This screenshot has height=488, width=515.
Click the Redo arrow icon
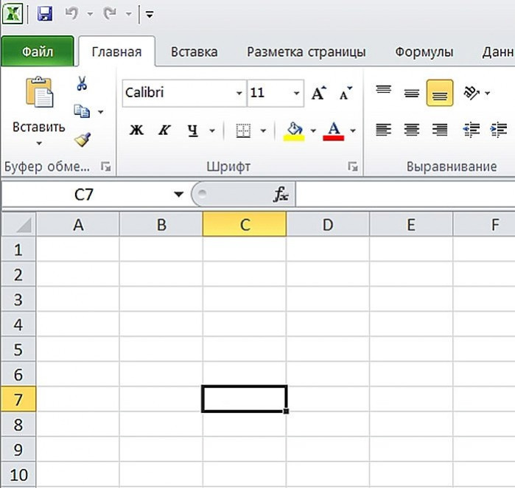click(110, 14)
